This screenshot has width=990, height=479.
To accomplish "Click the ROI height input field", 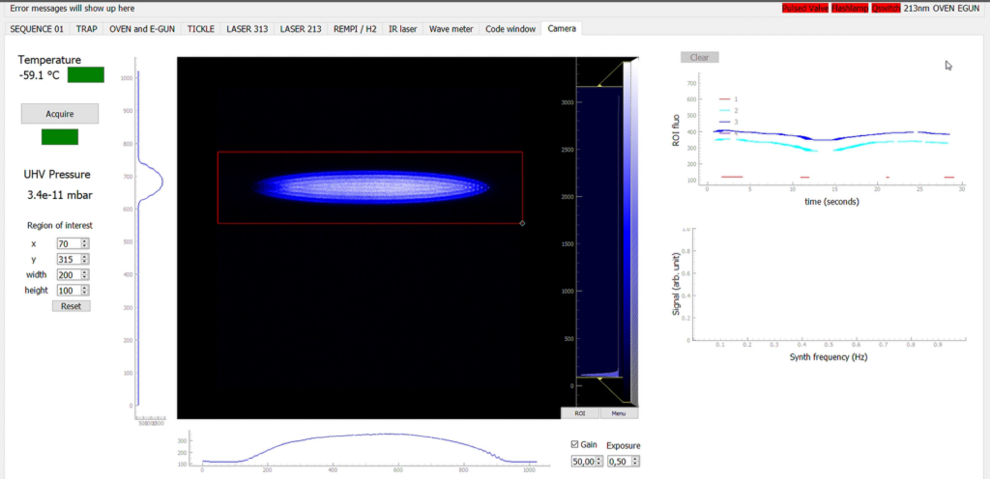I will [68, 290].
